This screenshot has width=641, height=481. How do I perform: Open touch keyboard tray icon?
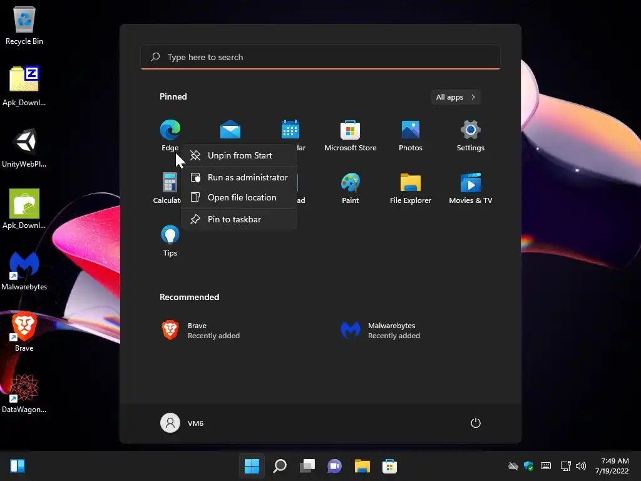click(546, 466)
